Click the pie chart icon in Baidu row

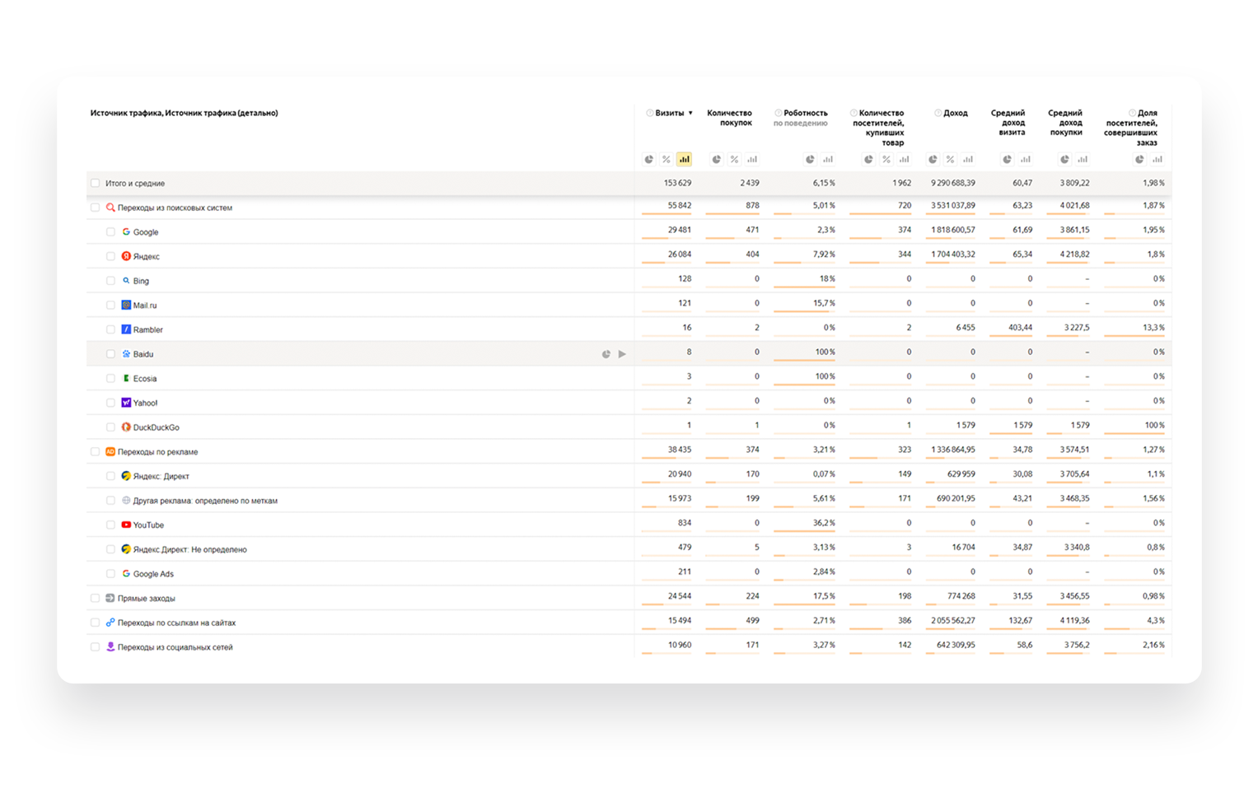tap(606, 354)
